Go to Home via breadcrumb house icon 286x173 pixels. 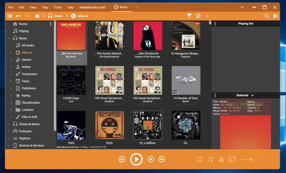pyautogui.click(x=37, y=16)
